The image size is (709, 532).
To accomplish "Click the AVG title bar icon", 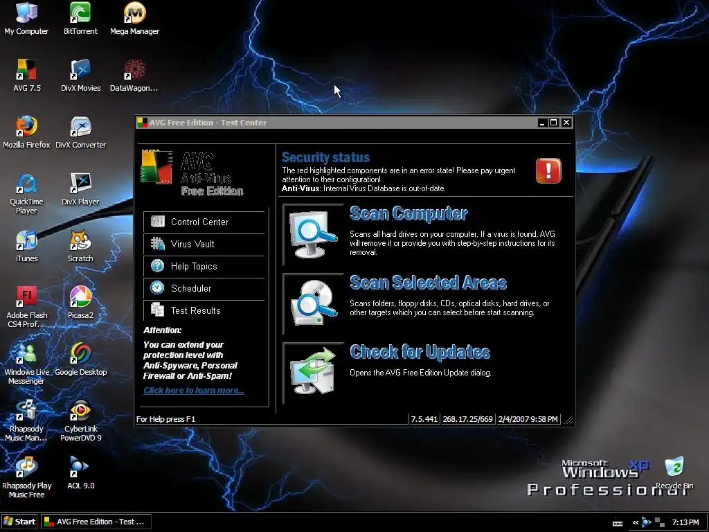I will (x=143, y=123).
